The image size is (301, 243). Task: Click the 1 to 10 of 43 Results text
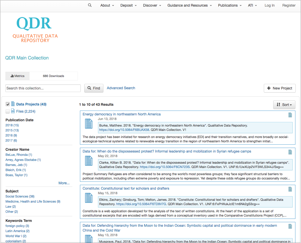[x=96, y=104]
